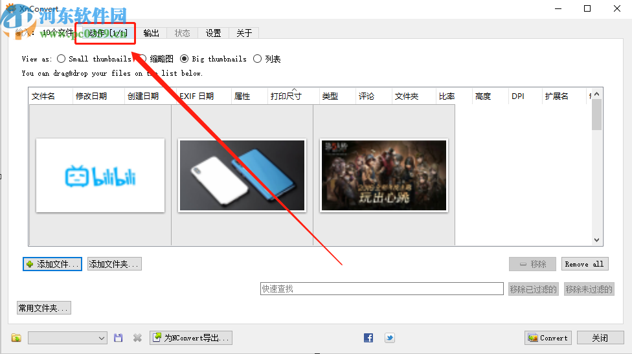
Task: Sort by 创建日期 column header
Action: 150,96
